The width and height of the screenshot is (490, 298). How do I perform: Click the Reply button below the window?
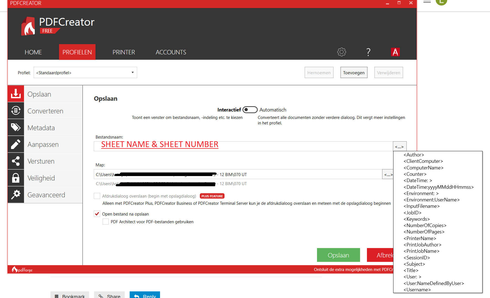(145, 295)
